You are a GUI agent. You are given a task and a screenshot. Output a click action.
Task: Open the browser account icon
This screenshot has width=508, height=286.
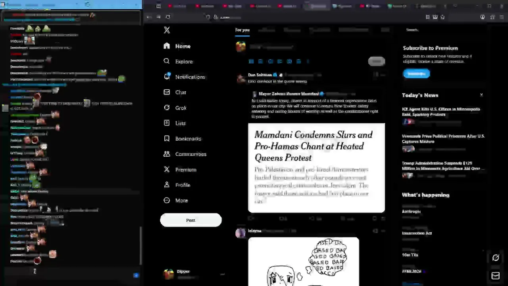point(483,17)
